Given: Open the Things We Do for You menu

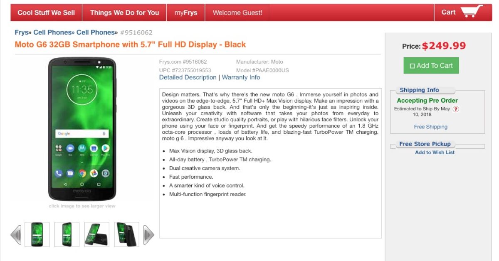Looking at the screenshot, I should point(124,12).
